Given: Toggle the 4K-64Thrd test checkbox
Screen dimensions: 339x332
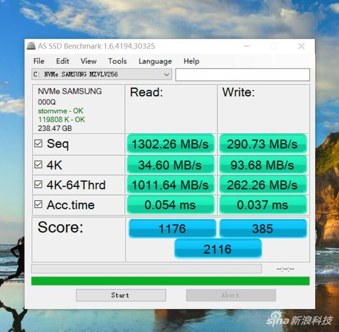Looking at the screenshot, I should pyautogui.click(x=38, y=185).
